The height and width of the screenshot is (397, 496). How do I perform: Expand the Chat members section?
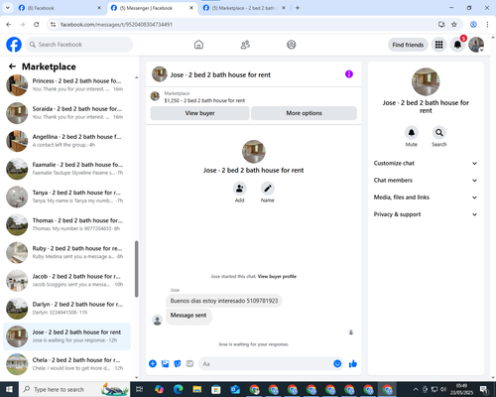426,181
